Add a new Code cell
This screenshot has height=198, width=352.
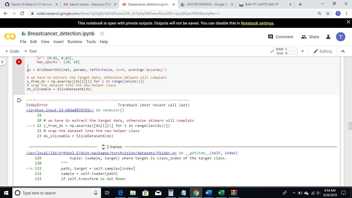[12, 51]
